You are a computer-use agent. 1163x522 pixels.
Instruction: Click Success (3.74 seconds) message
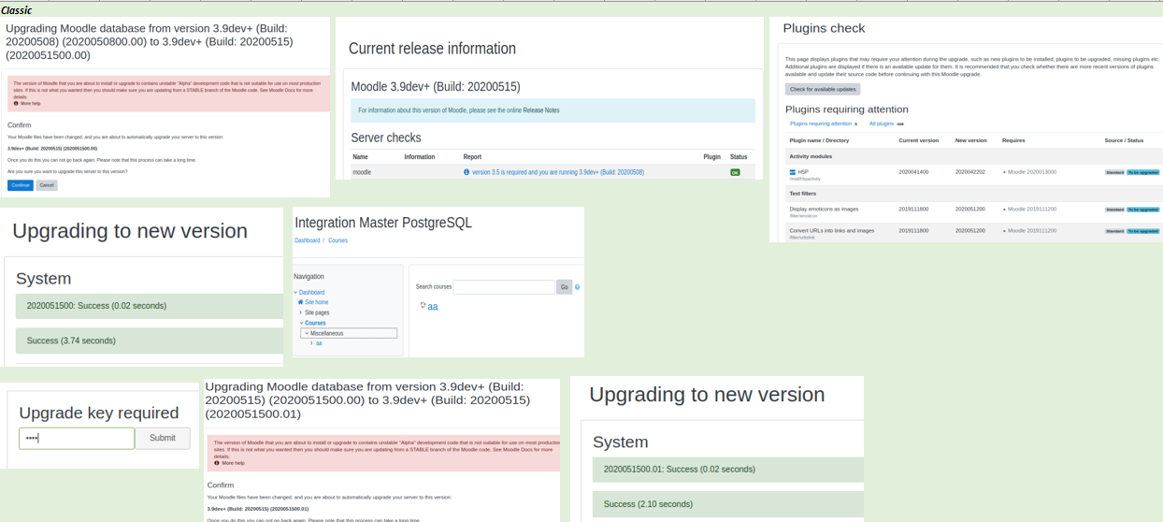pyautogui.click(x=150, y=341)
